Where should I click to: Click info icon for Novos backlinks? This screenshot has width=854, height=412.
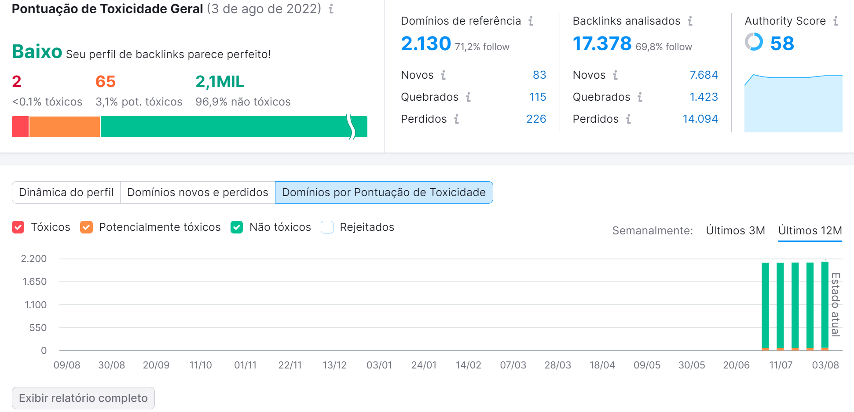pos(616,75)
